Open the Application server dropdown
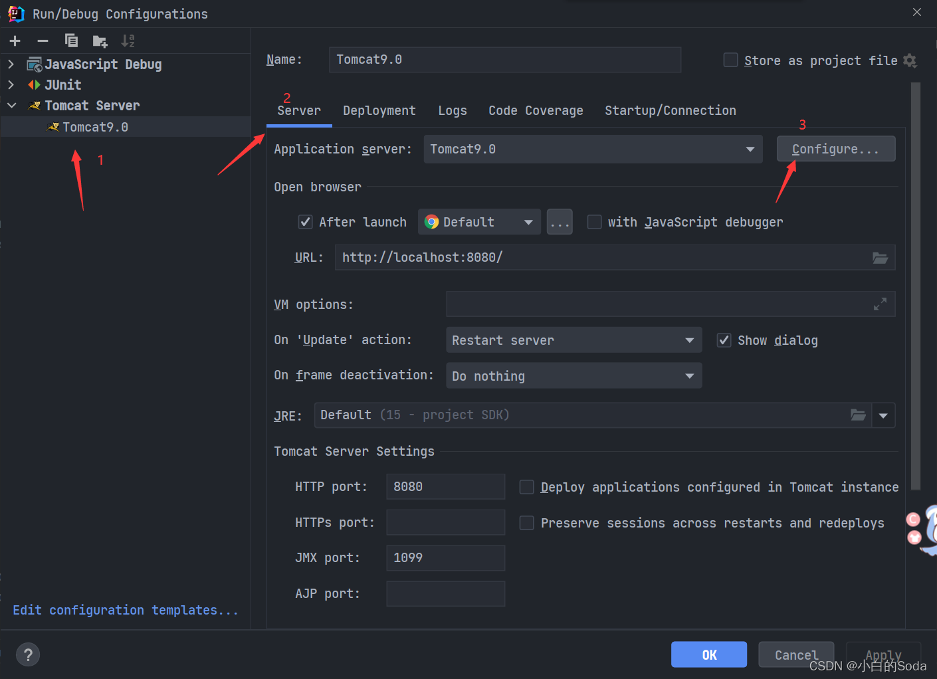Screen dimensions: 937x679 pos(594,149)
